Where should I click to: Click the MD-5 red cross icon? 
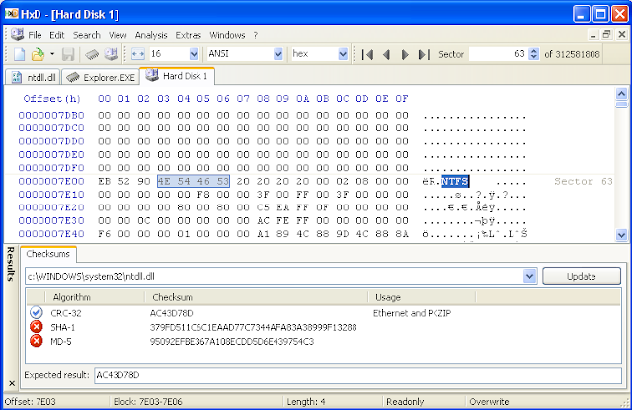point(37,341)
